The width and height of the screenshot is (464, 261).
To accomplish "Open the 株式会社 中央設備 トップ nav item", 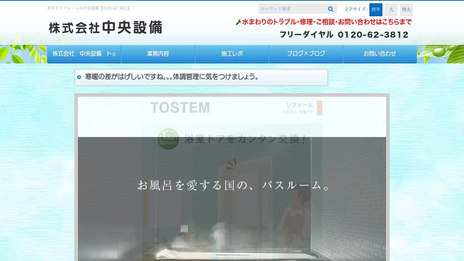I will (x=84, y=54).
